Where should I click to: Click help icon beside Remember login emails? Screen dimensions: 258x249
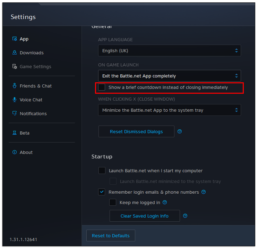[x=204, y=192]
